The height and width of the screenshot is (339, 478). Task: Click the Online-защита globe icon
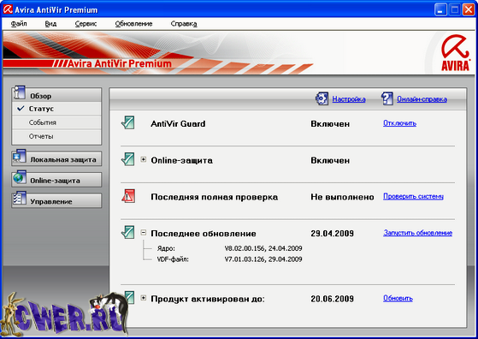[20, 177]
